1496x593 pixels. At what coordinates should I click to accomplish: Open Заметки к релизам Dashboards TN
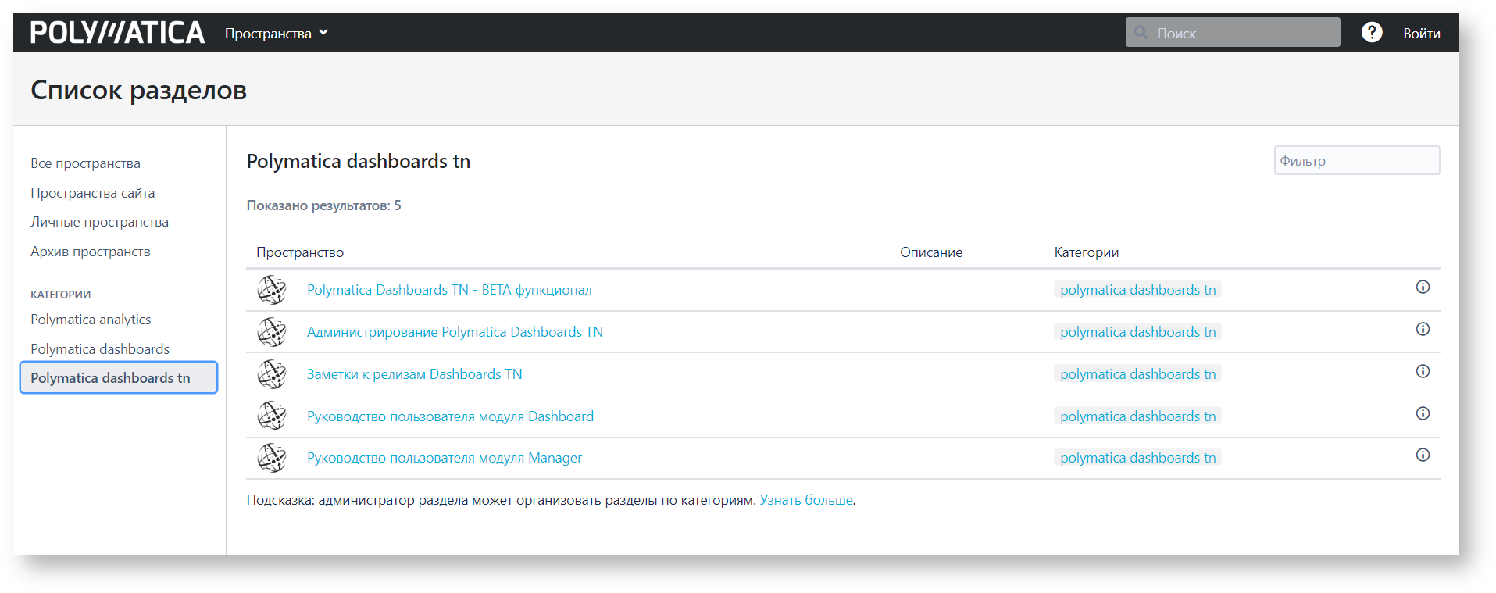click(414, 374)
